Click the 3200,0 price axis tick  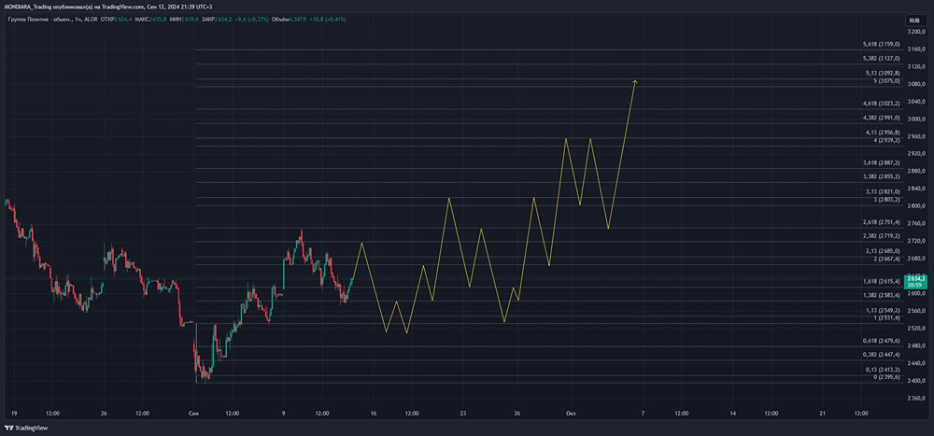click(915, 32)
